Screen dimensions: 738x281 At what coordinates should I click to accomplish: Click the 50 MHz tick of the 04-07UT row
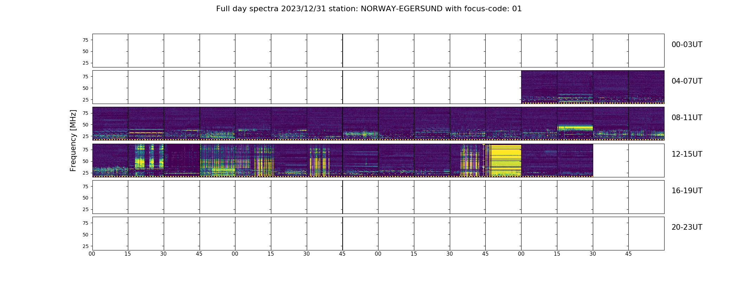[85, 88]
